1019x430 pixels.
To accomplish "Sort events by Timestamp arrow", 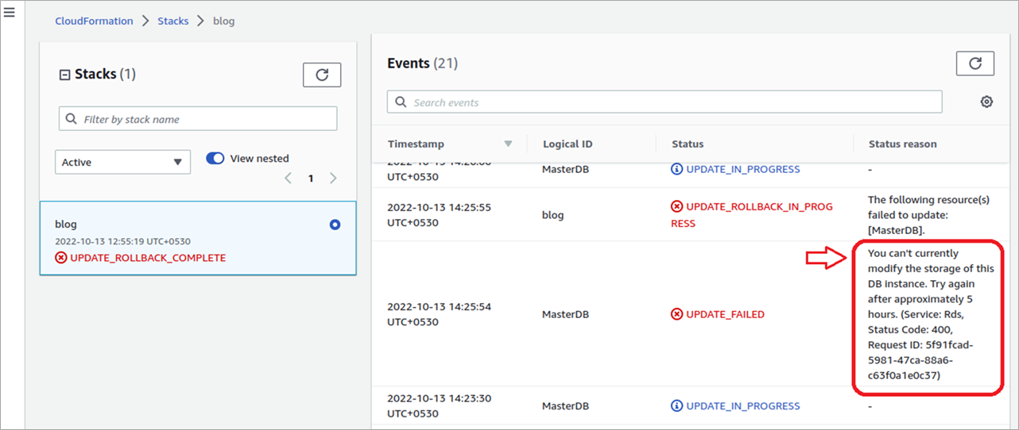I will 509,144.
